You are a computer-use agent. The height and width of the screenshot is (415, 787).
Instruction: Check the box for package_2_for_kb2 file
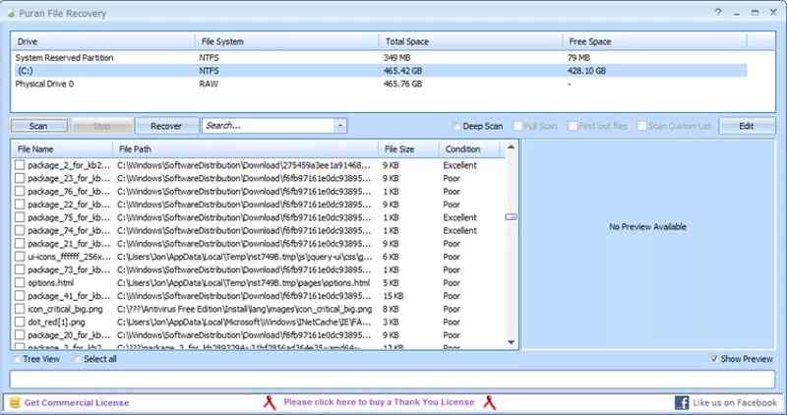tap(20, 165)
